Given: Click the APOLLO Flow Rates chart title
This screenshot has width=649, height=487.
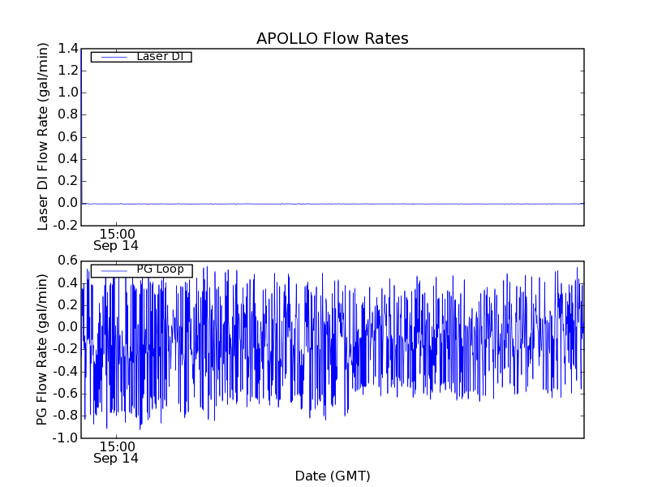Looking at the screenshot, I should coord(332,39).
